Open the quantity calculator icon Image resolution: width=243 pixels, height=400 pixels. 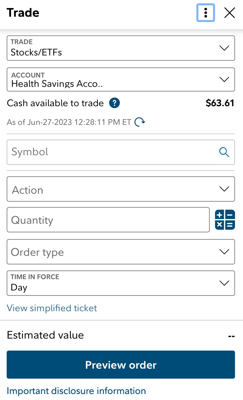tap(225, 220)
